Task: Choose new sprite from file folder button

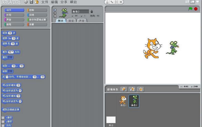Action: point(132,89)
